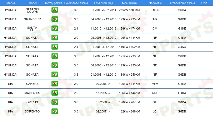This screenshot has height=116, width=213.
Task: Select the GENESIS COUPE model cell
Action: tap(32, 10)
